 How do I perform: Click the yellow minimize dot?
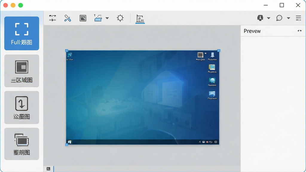(13, 5)
